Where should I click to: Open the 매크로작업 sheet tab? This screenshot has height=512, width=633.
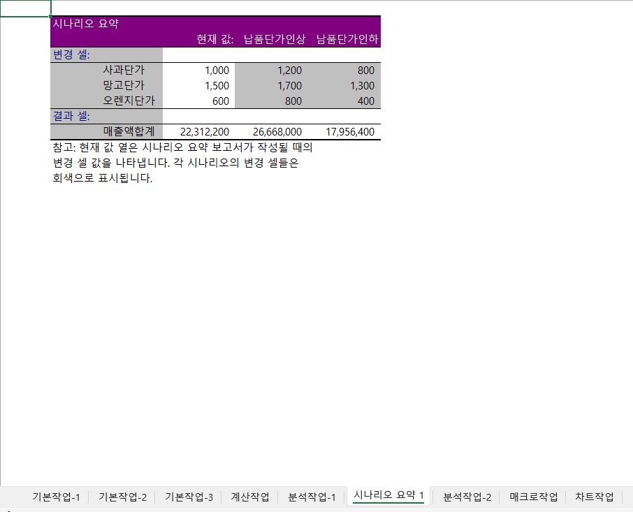(x=533, y=497)
